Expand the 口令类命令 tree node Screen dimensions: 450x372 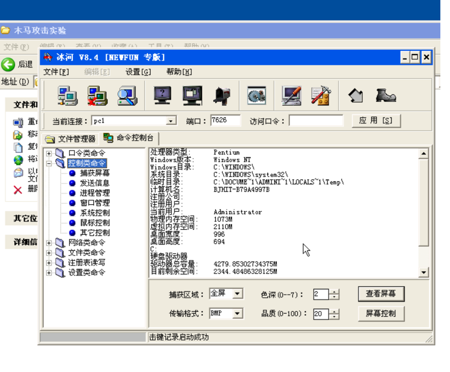[x=49, y=154]
